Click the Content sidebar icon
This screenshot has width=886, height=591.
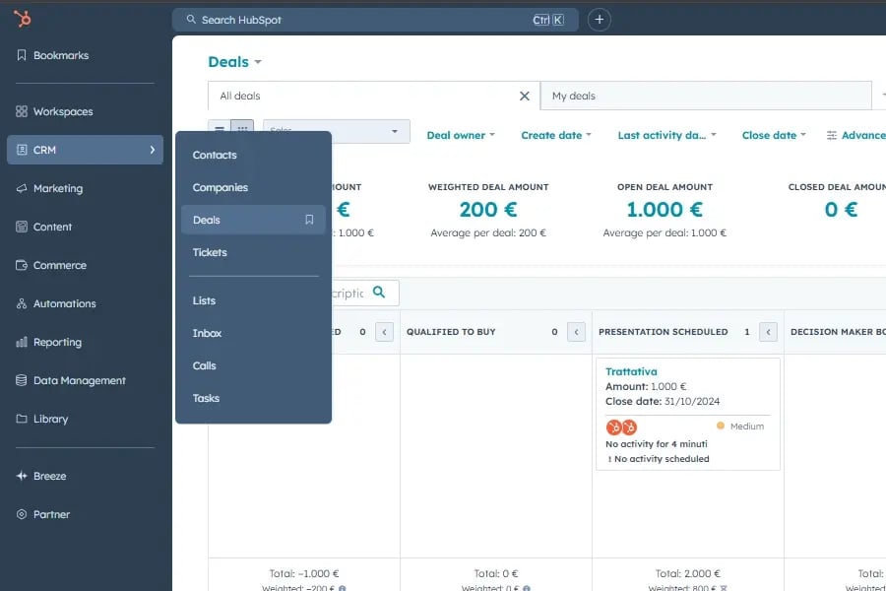pyautogui.click(x=22, y=227)
